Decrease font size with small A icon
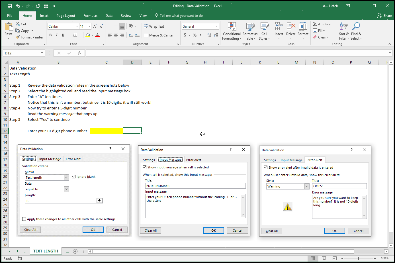 click(101, 26)
